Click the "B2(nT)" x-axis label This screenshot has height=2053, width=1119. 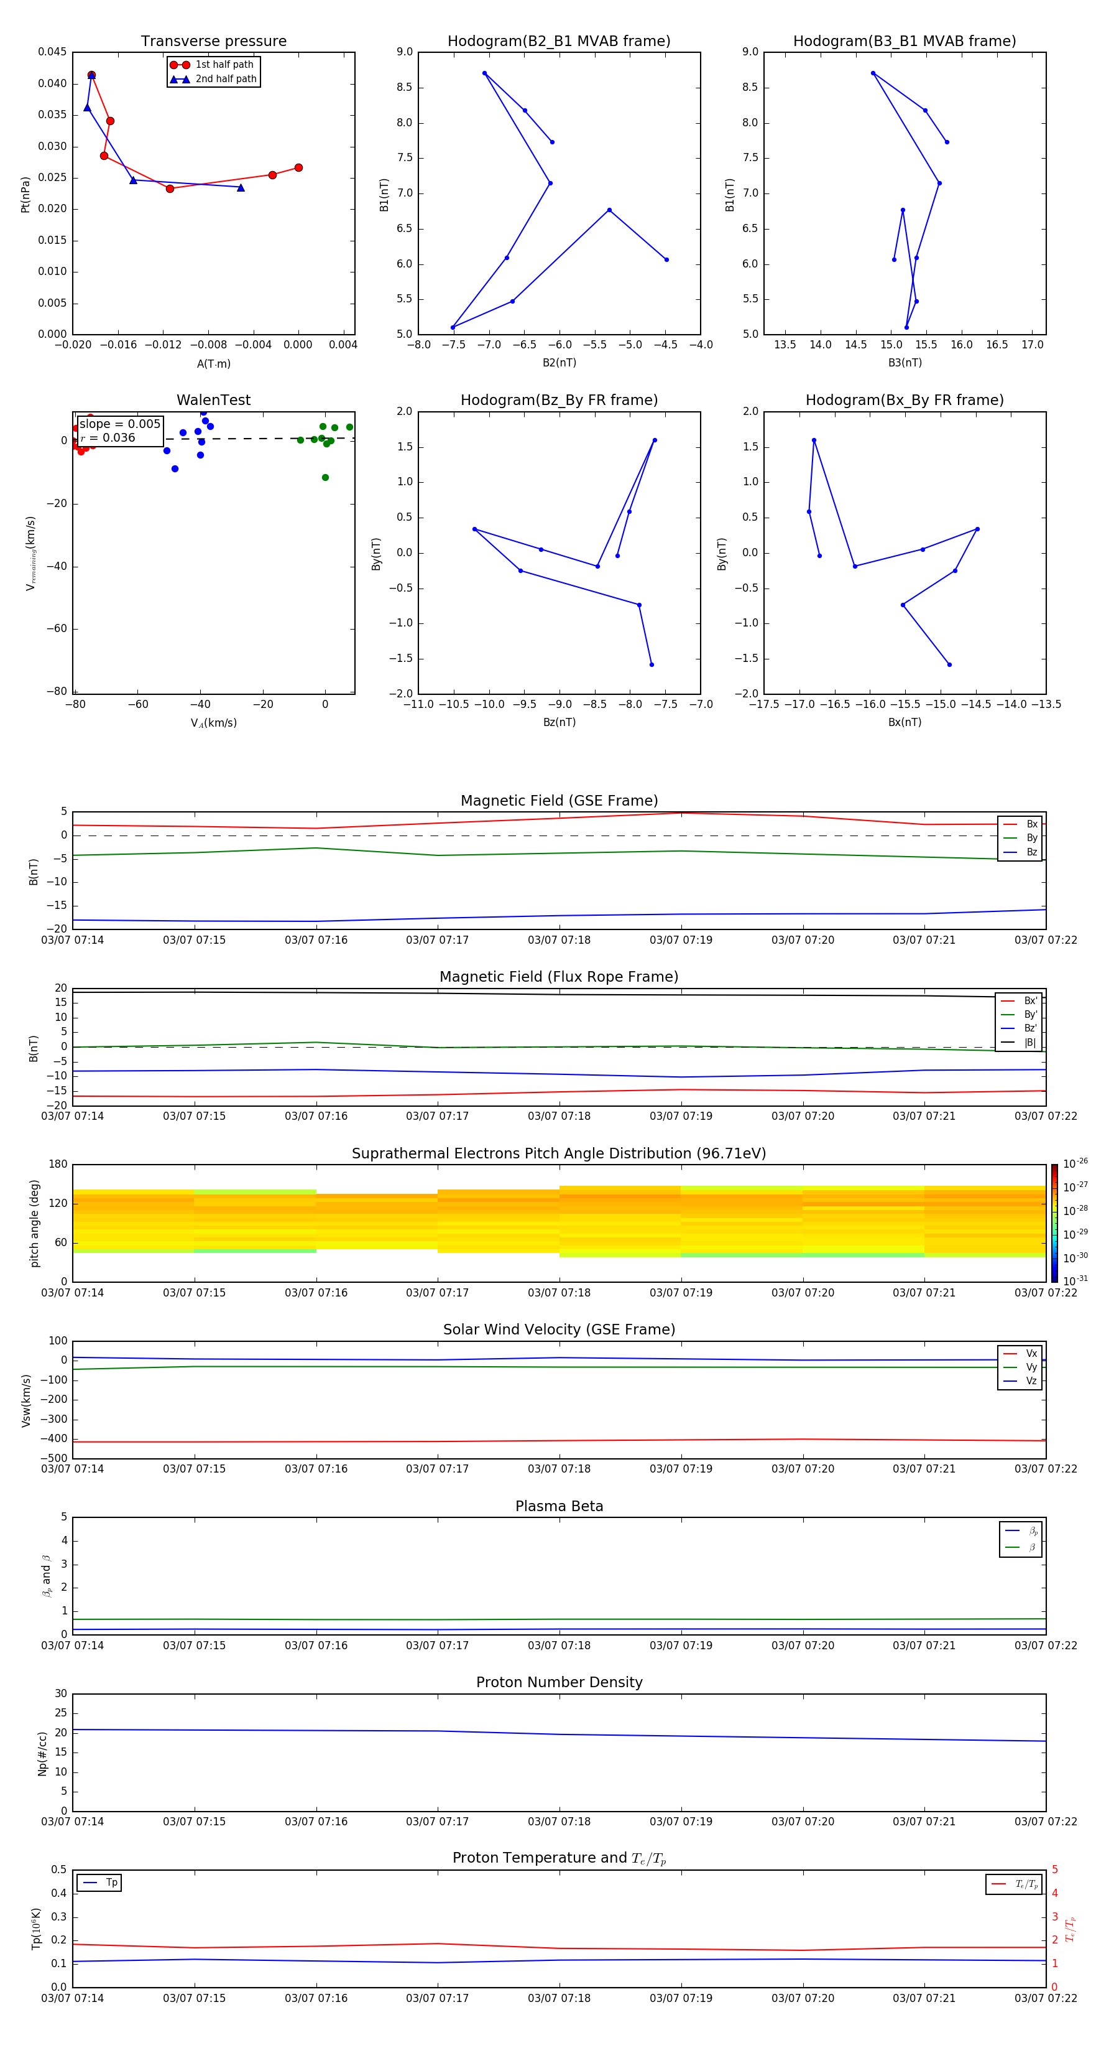click(559, 363)
